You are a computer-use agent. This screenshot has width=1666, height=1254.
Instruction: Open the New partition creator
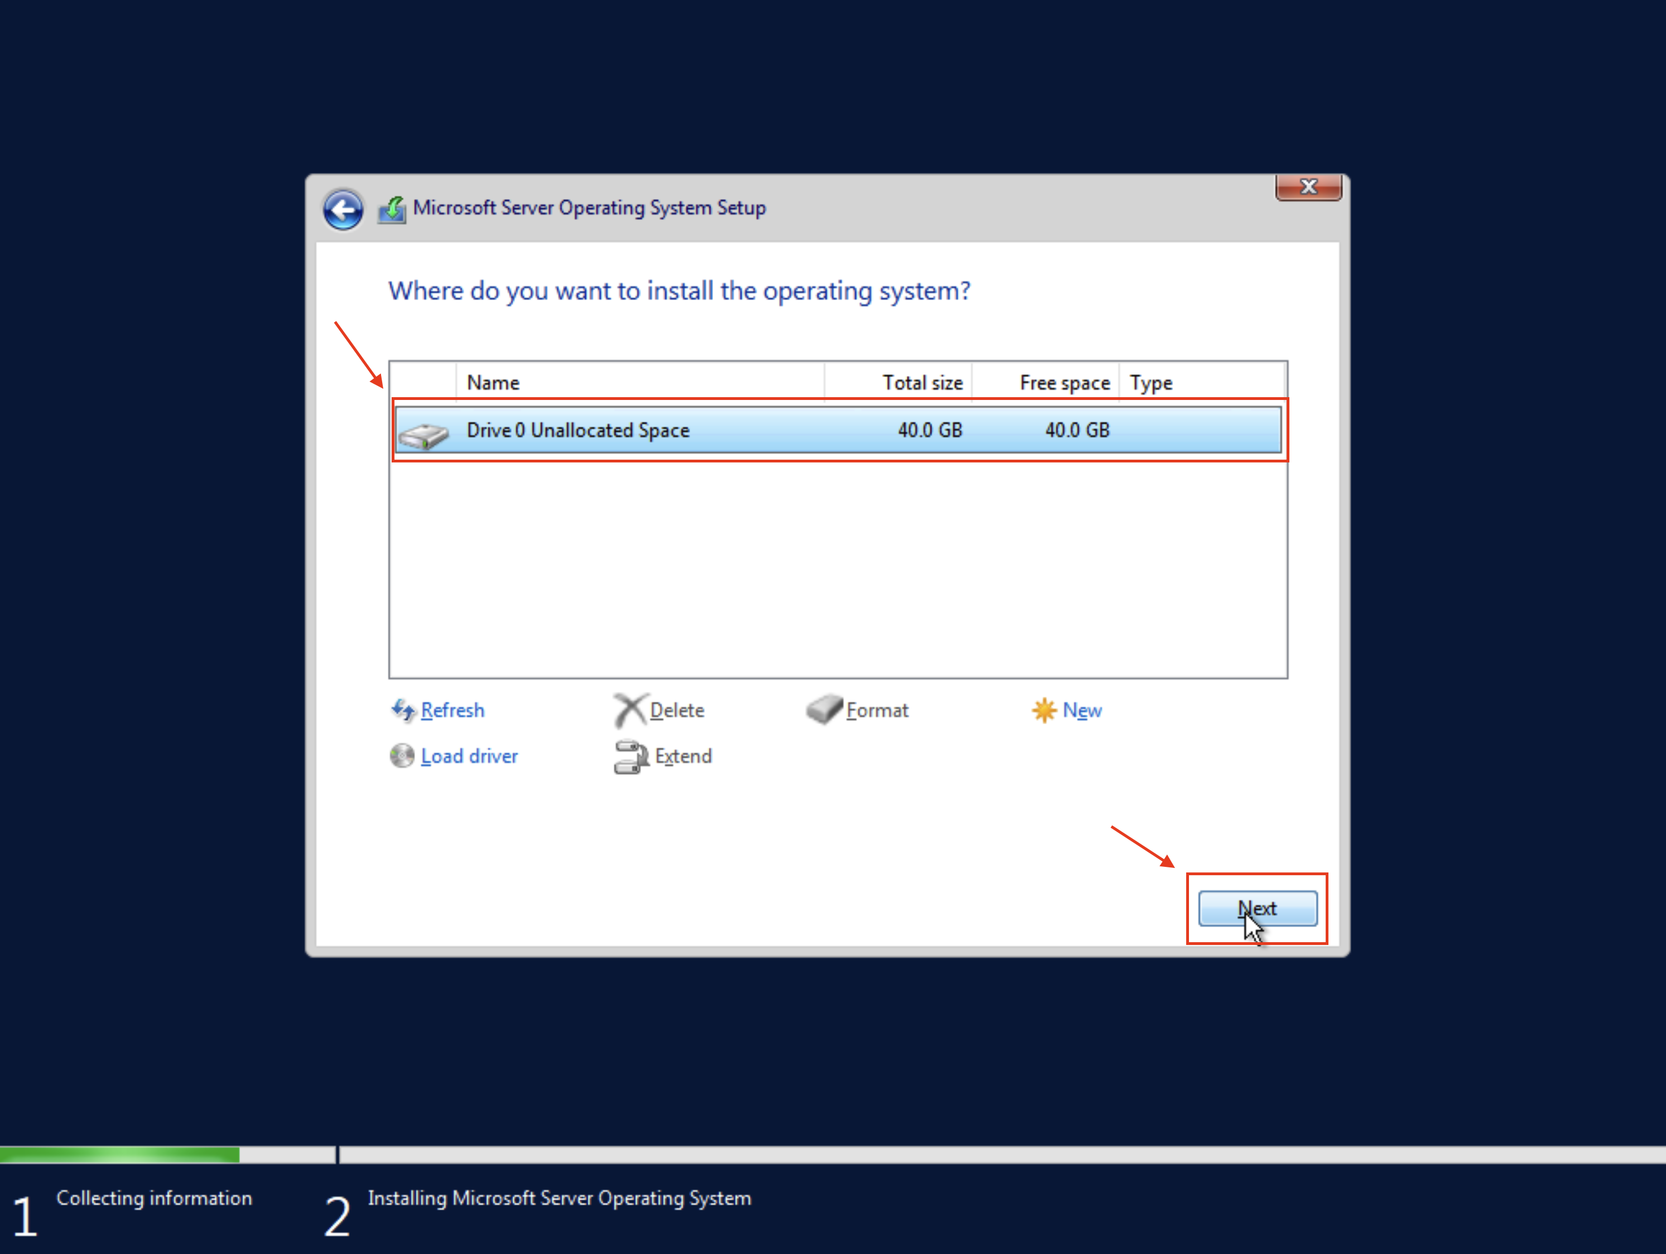coord(1081,710)
